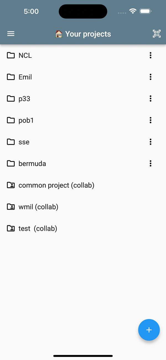Open the three-dot menu for Emil

pos(151,77)
